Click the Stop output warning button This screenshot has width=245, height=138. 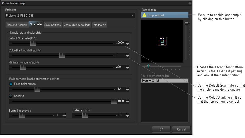click(164, 15)
